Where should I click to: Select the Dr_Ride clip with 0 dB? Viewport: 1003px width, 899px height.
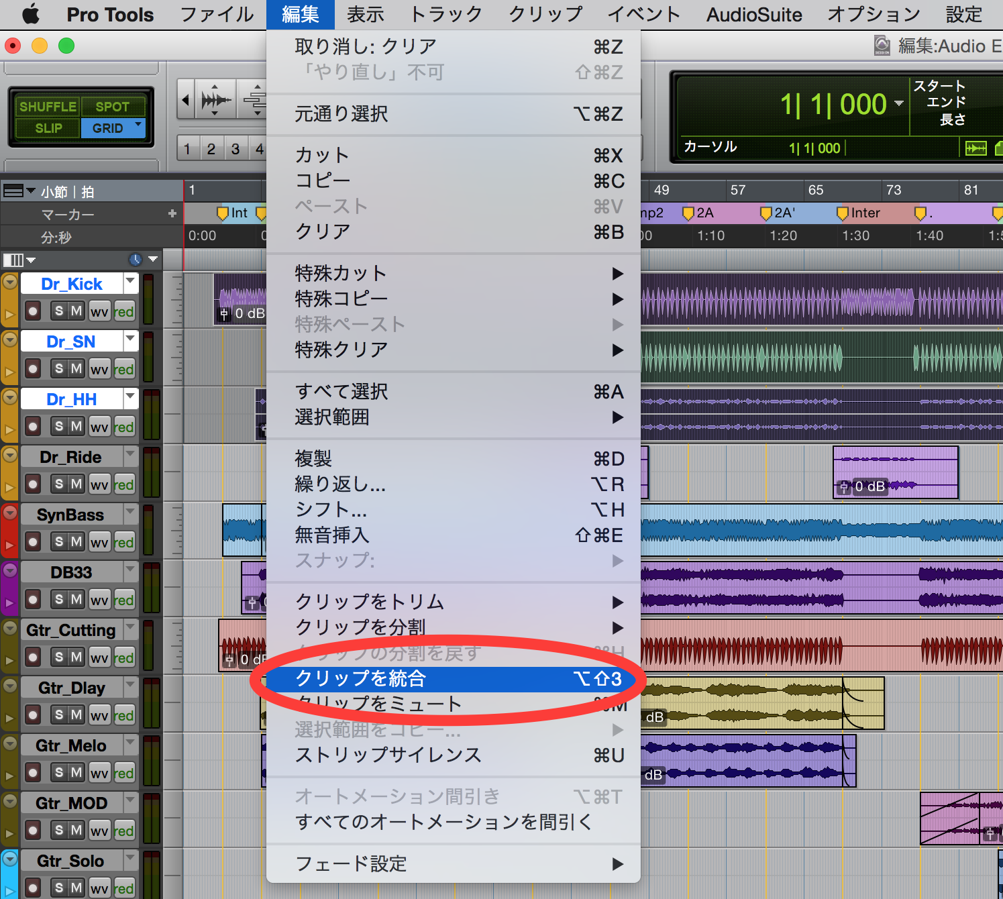pyautogui.click(x=896, y=472)
